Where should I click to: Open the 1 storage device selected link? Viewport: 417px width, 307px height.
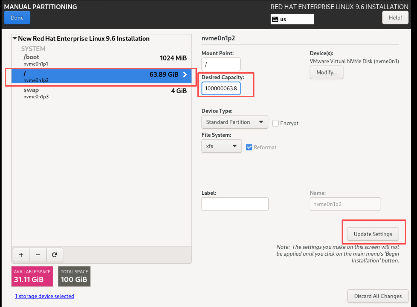(x=45, y=296)
